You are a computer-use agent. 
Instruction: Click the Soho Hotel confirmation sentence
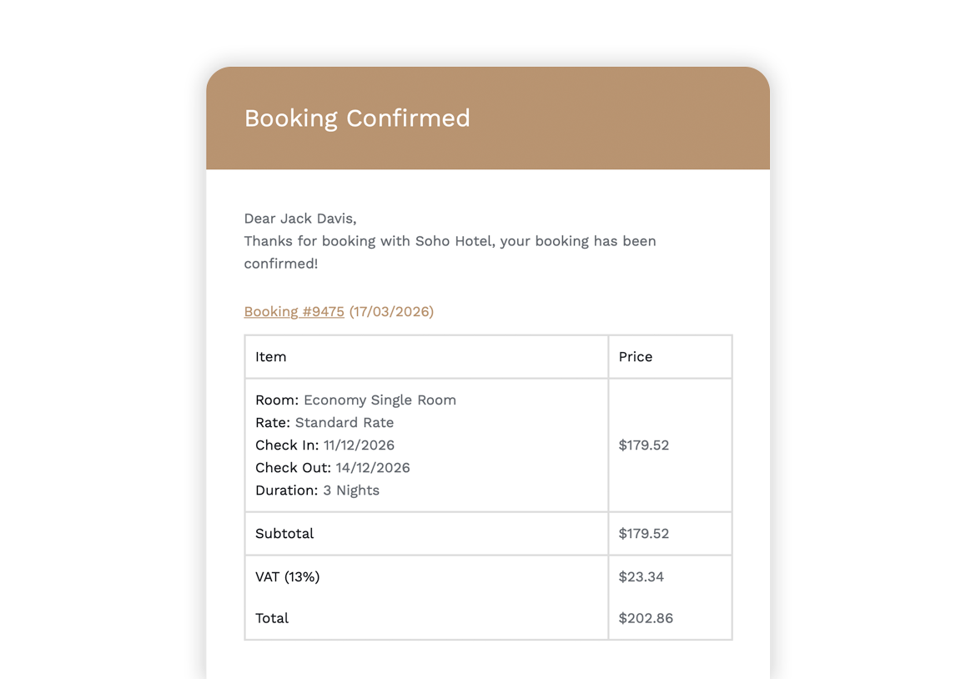(450, 241)
